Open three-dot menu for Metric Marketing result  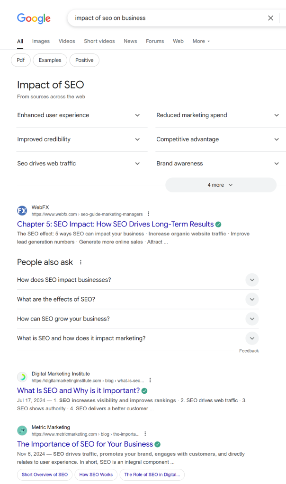pyautogui.click(x=145, y=434)
